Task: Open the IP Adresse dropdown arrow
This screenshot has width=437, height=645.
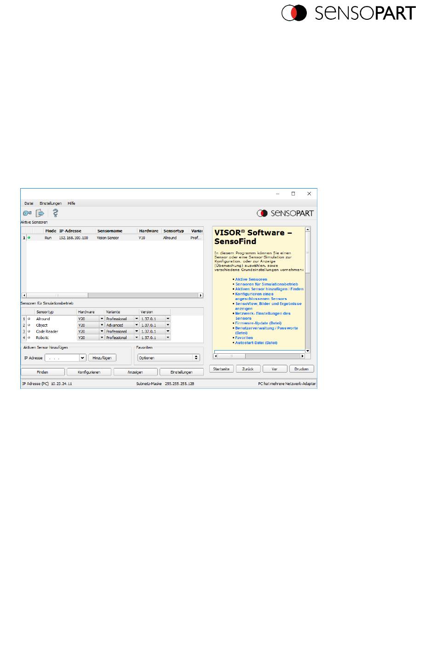Action: click(x=83, y=358)
